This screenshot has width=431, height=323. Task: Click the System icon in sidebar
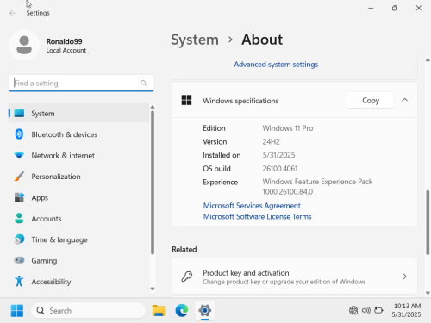(x=19, y=113)
